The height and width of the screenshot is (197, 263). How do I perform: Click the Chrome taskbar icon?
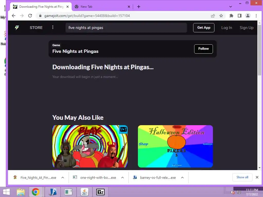point(35,192)
